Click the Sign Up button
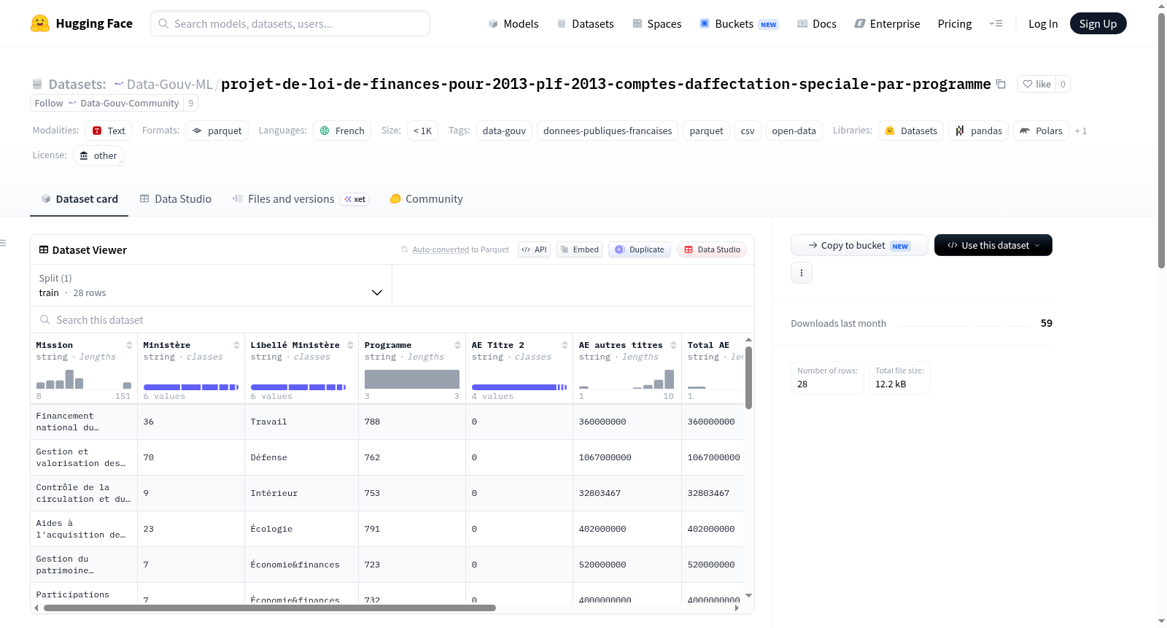The image size is (1167, 628). pos(1098,23)
